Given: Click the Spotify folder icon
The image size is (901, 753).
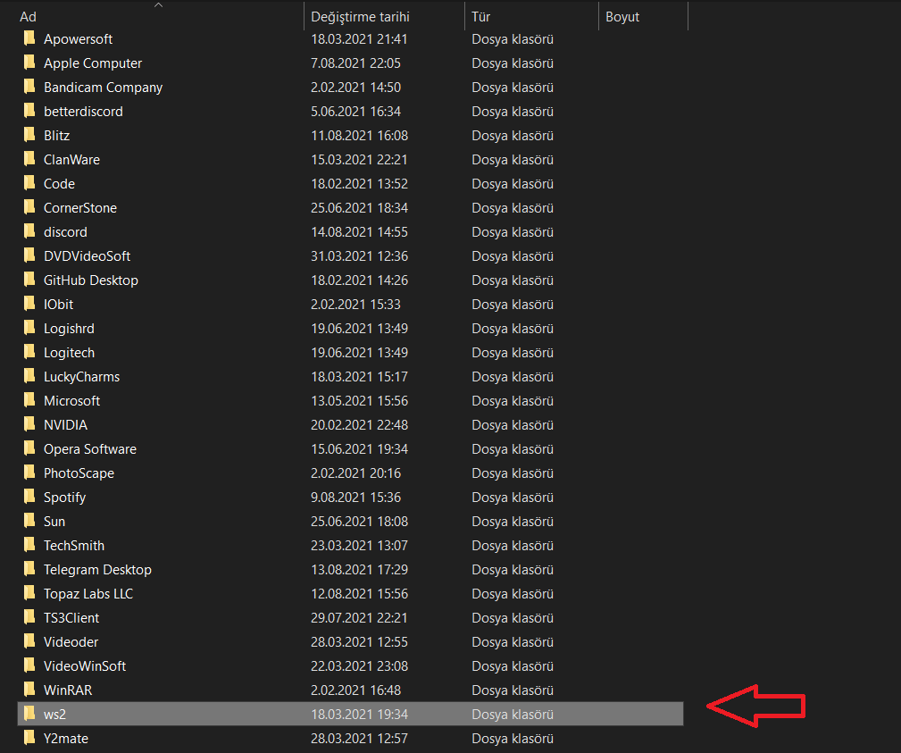Looking at the screenshot, I should click(x=29, y=498).
